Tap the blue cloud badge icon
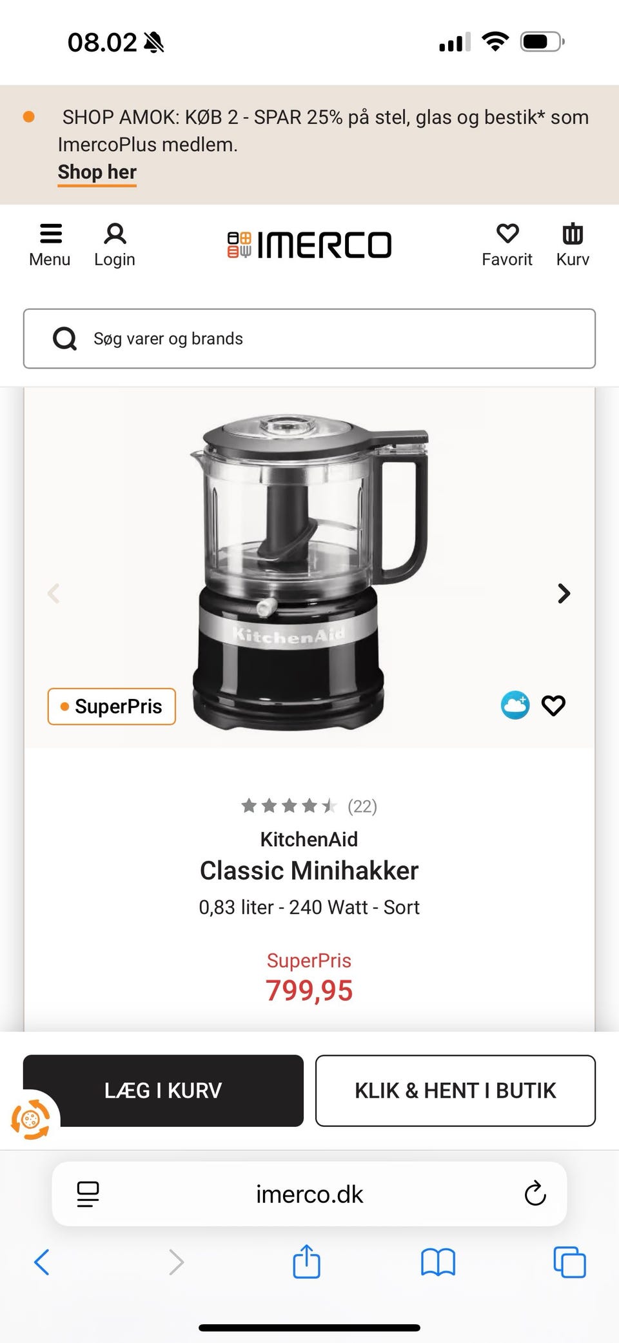Image resolution: width=619 pixels, height=1343 pixels. point(515,705)
